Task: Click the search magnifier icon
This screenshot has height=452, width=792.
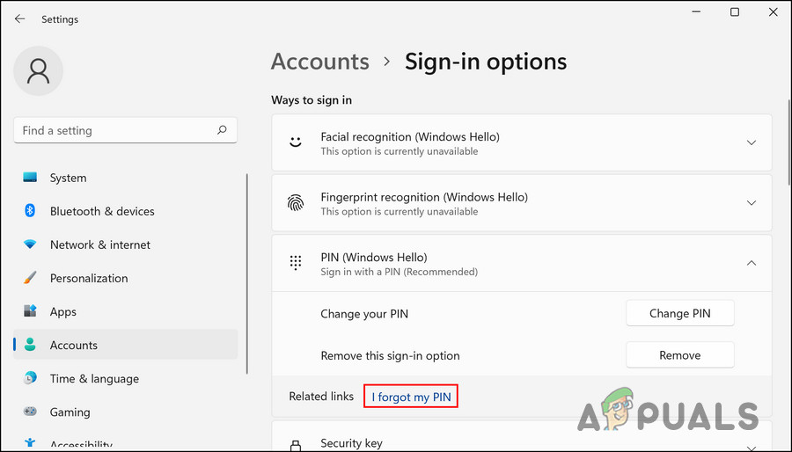Action: tap(222, 130)
